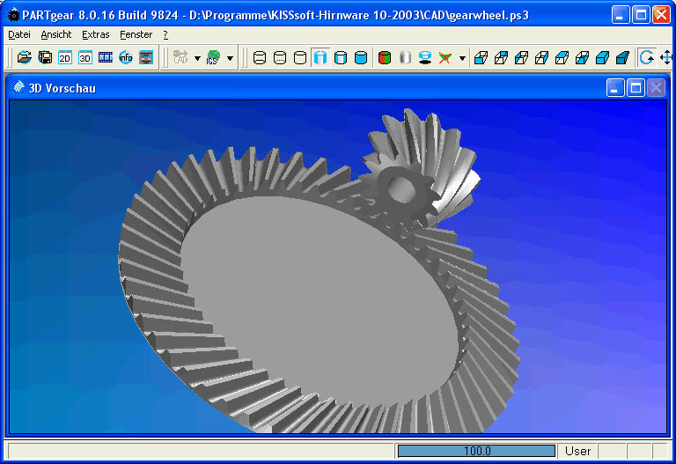Click the IGS export globe icon

coord(213,58)
